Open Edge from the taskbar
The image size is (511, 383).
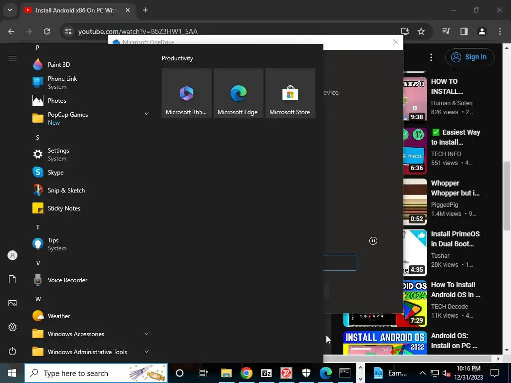pyautogui.click(x=325, y=373)
